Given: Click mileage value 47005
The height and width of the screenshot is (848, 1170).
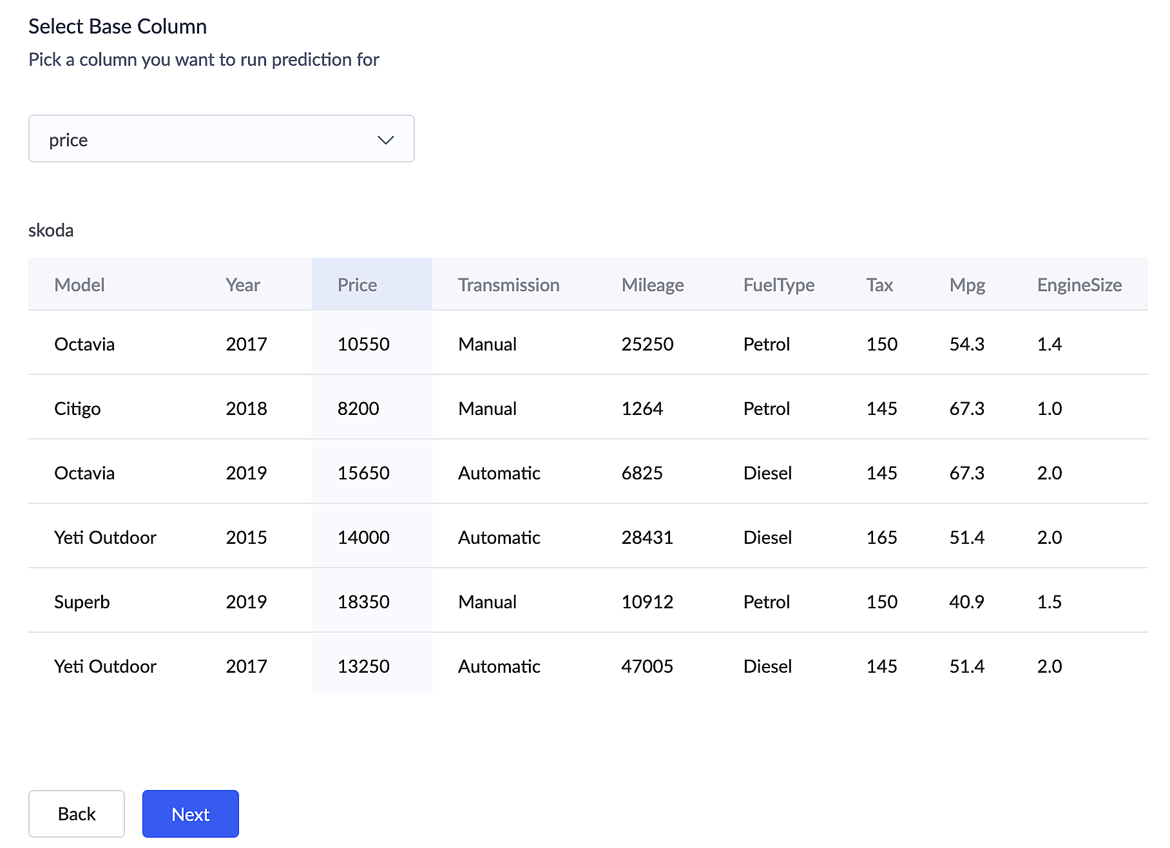Looking at the screenshot, I should 647,666.
